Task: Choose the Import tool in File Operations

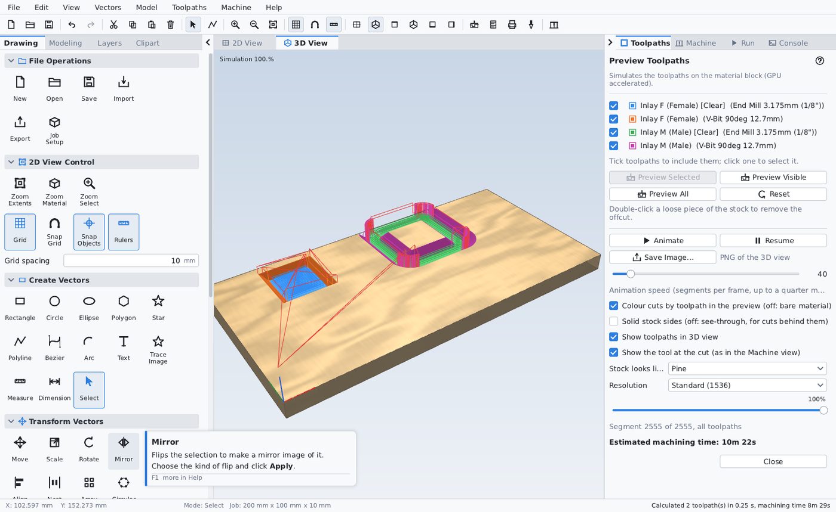Action: [124, 88]
